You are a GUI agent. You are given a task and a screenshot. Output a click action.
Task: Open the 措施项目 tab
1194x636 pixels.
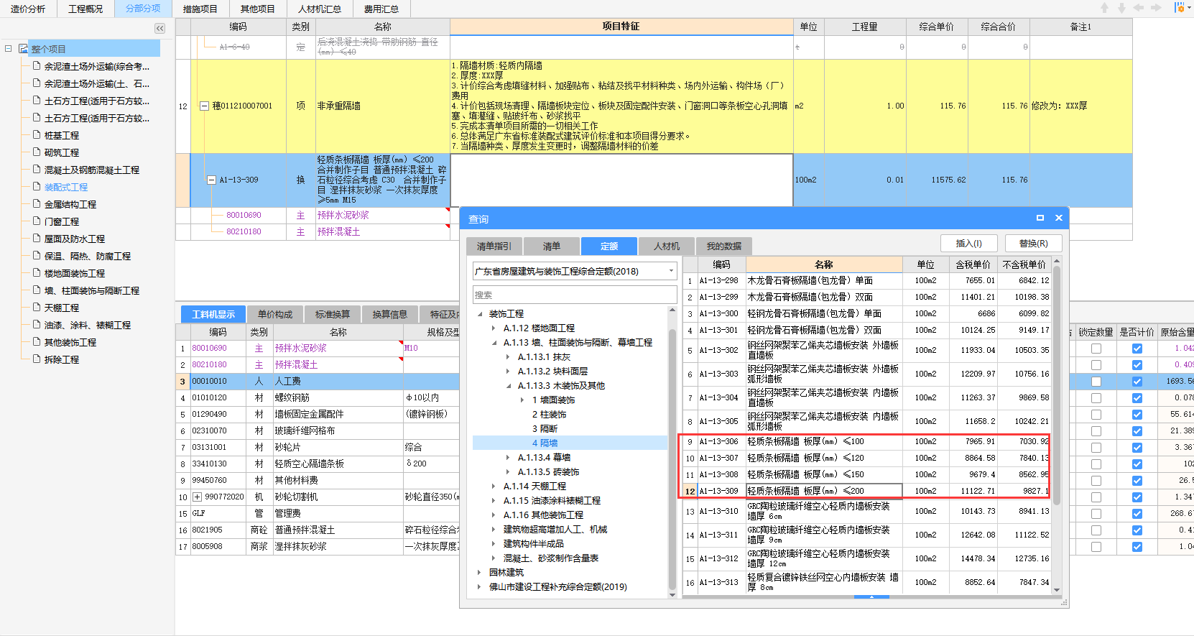coord(200,9)
